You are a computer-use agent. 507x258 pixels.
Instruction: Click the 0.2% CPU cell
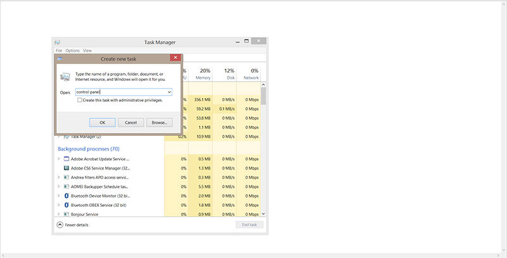tap(177, 137)
